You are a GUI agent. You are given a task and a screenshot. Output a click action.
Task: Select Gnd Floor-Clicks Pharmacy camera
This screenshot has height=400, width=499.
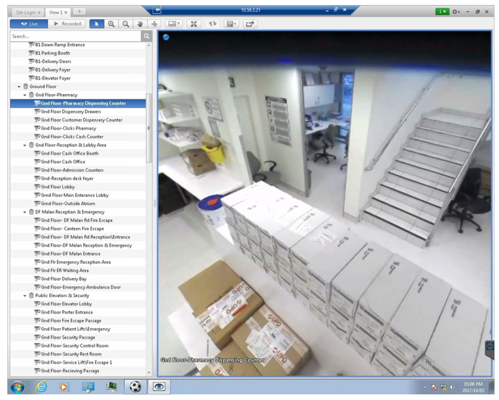click(68, 128)
